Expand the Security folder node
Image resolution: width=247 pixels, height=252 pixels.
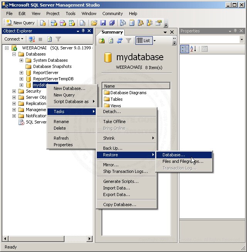[14, 91]
